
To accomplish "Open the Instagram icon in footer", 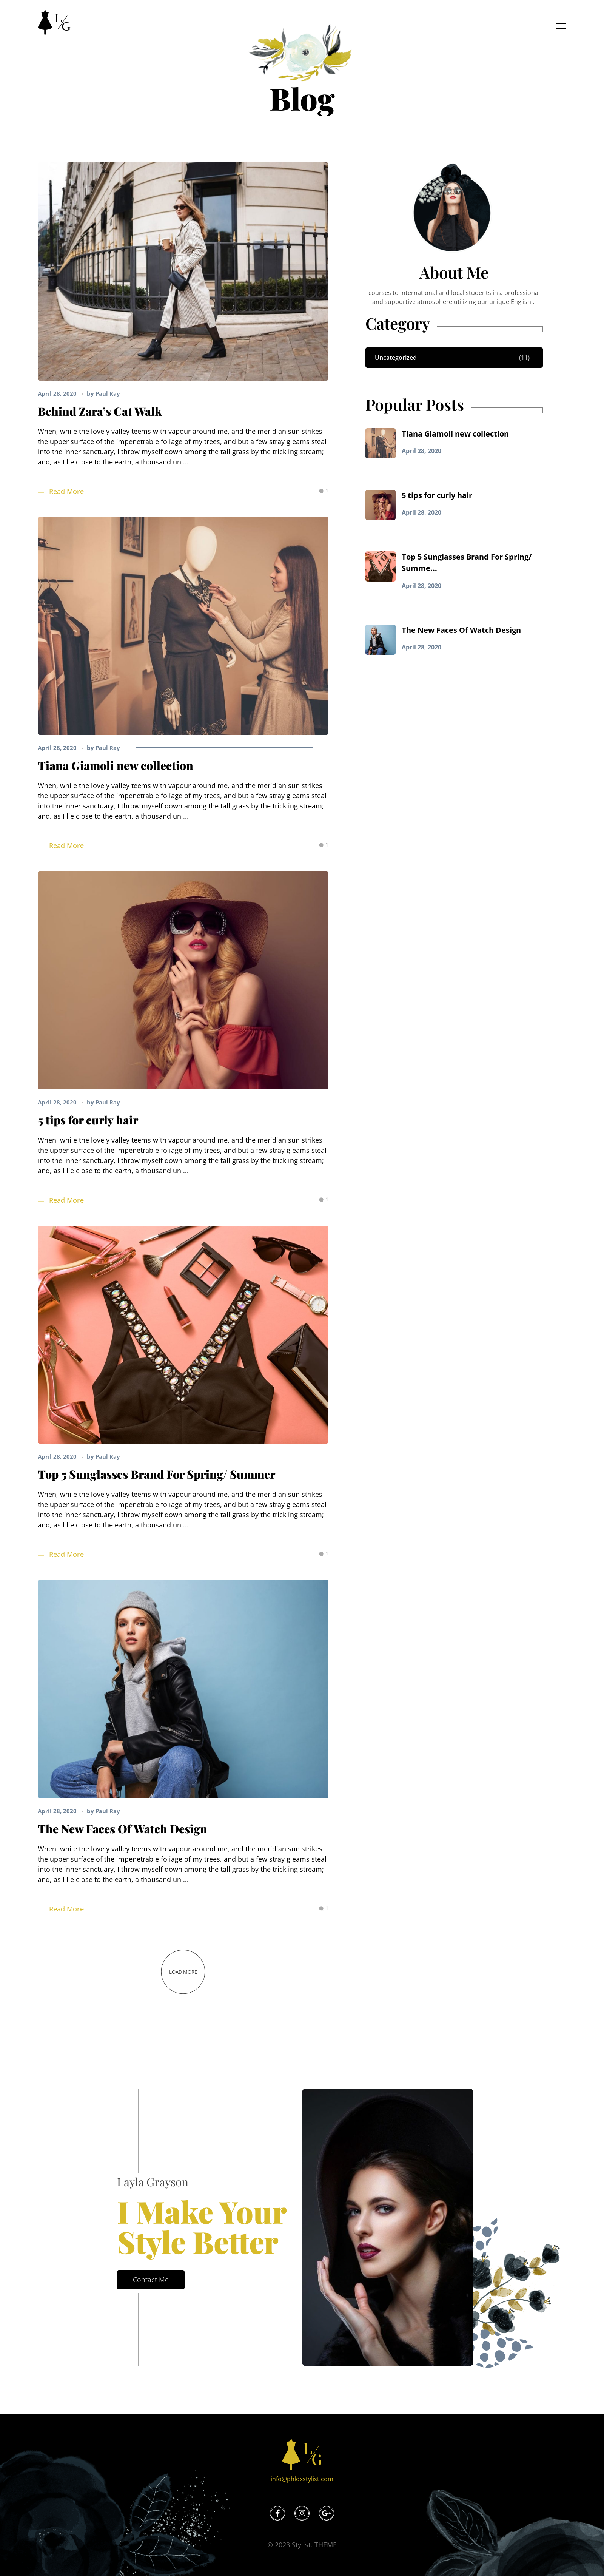I will [302, 2513].
